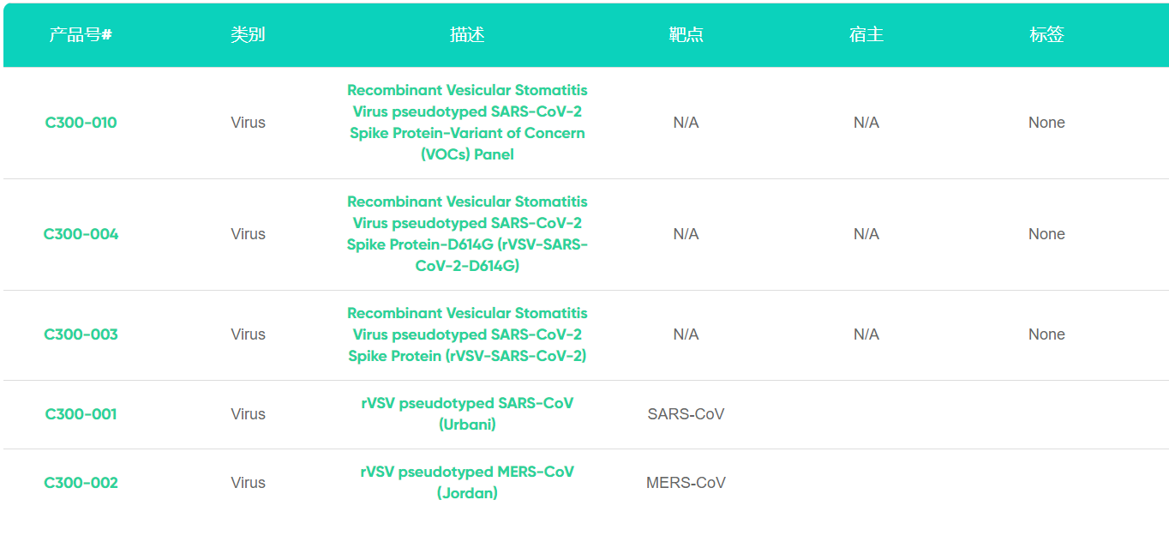Click the SARS-CoV target cell

pyautogui.click(x=686, y=414)
